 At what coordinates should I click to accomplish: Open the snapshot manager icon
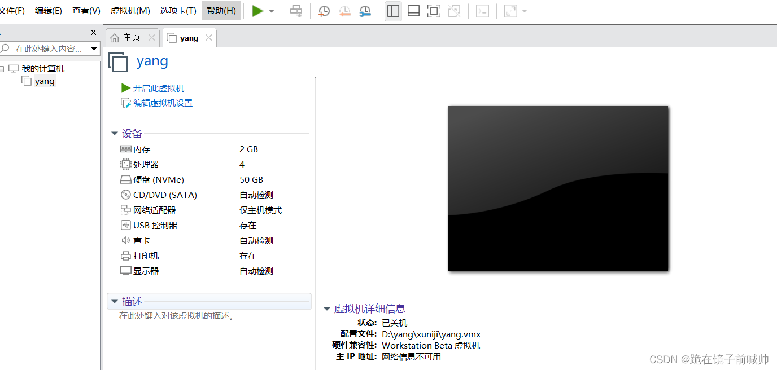365,11
